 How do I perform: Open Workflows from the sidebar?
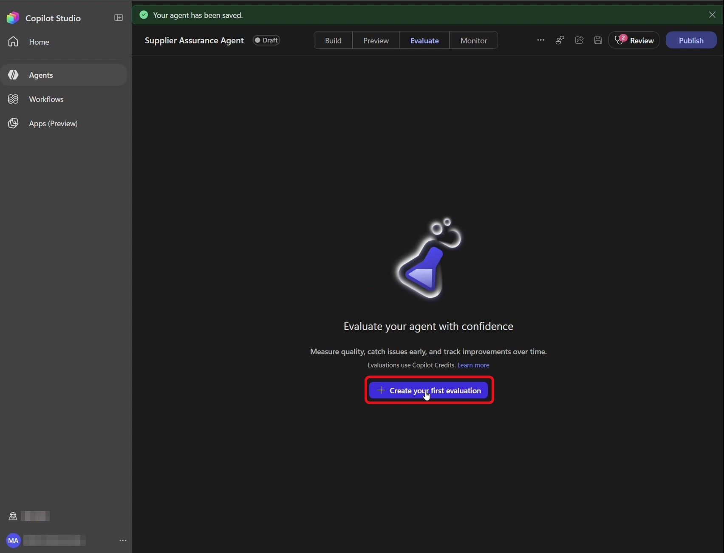[x=64, y=99]
